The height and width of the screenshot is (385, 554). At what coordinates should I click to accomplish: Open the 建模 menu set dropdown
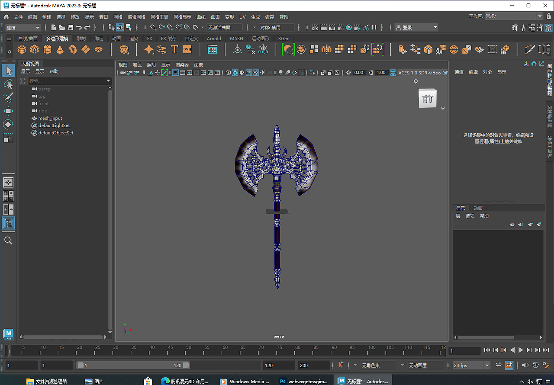(x=23, y=28)
